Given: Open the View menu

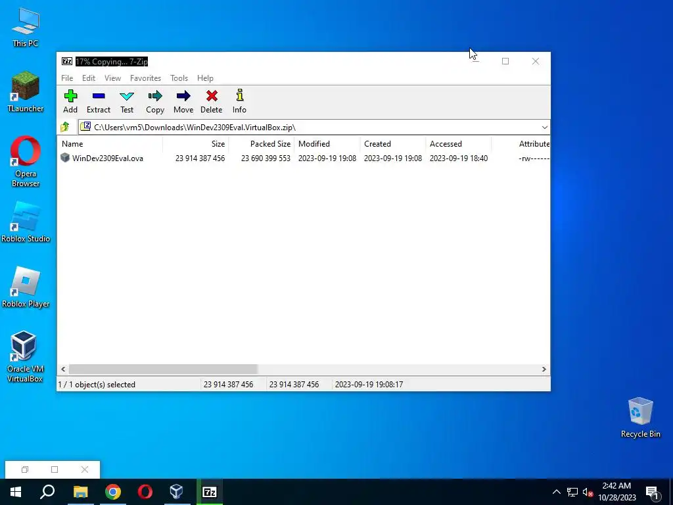Looking at the screenshot, I should tap(112, 78).
